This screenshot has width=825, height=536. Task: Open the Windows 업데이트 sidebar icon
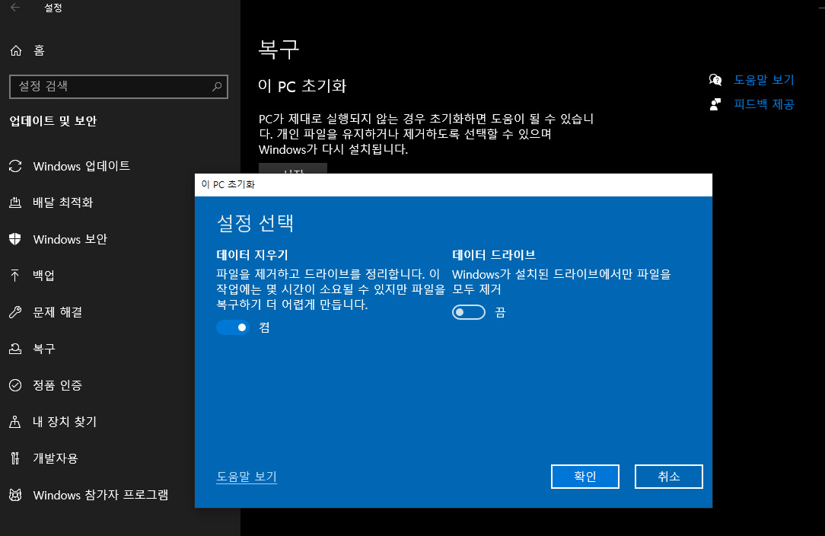(15, 166)
